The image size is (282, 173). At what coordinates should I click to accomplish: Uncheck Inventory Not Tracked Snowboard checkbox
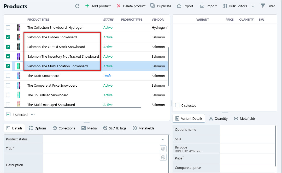click(8, 56)
